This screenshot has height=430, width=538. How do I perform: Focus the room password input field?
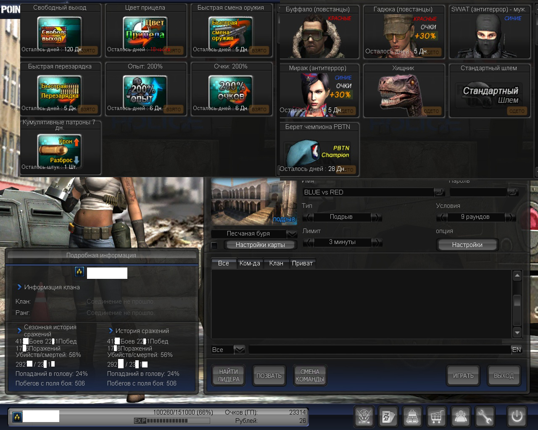coord(478,192)
